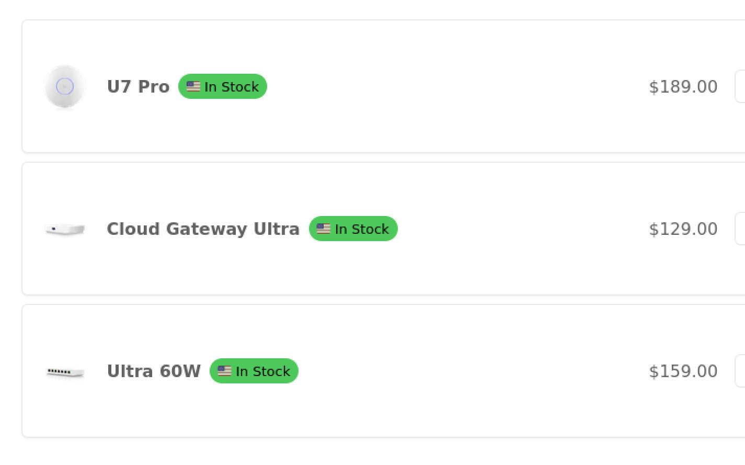This screenshot has height=465, width=745.
Task: Click the $129.00 price label
Action: tap(683, 229)
